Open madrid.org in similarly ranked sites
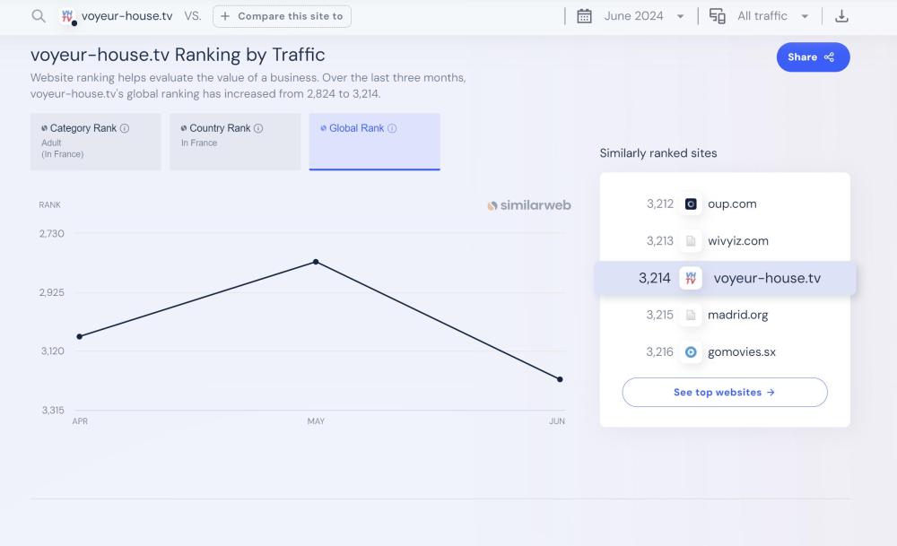897x546 pixels. 737,315
